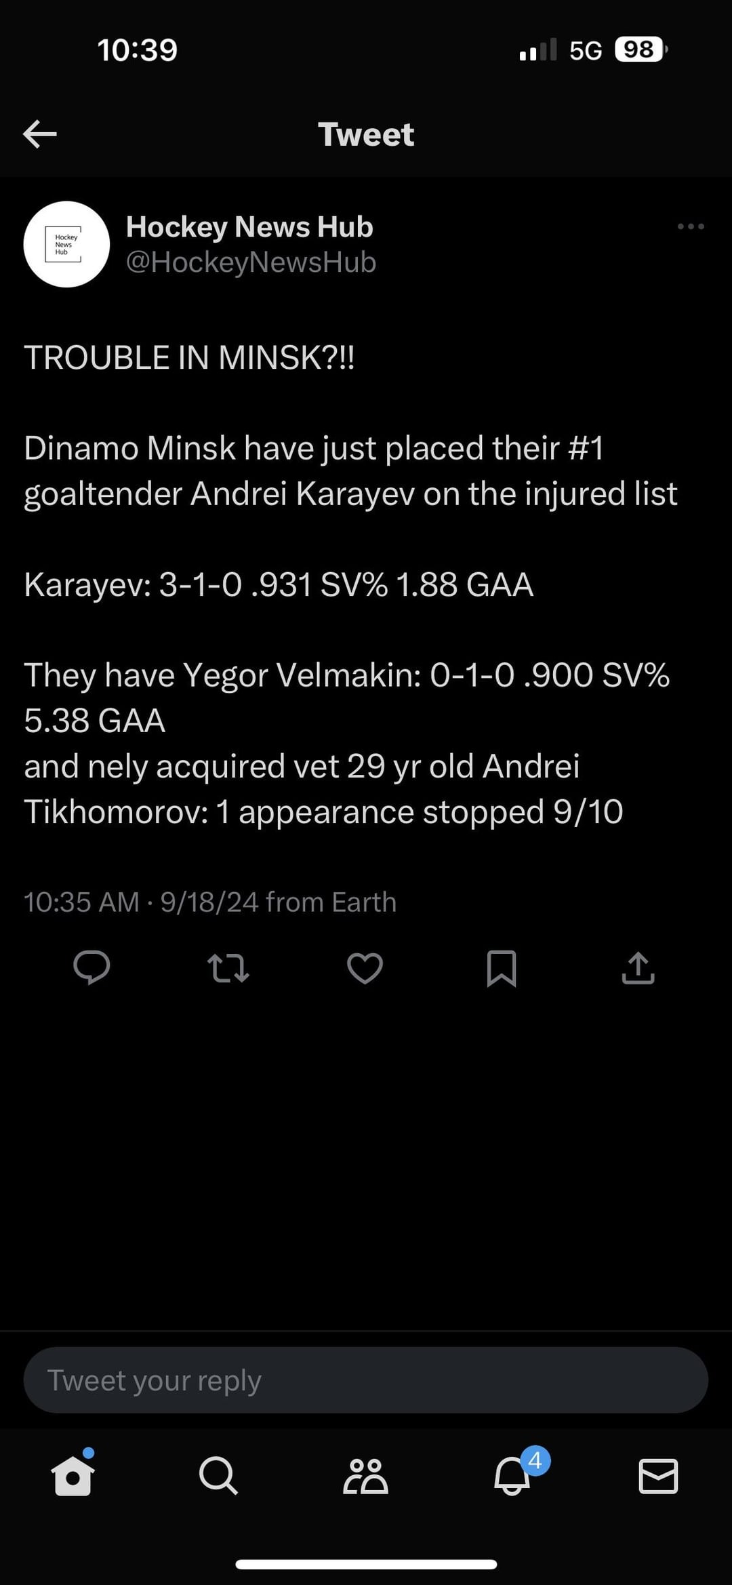Open the Hockey News Hub display name
The height and width of the screenshot is (1585, 732).
point(249,227)
